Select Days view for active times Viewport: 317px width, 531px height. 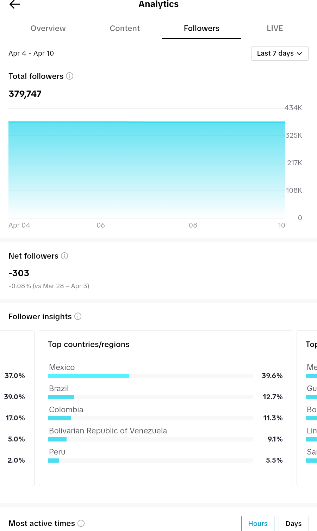point(293,524)
